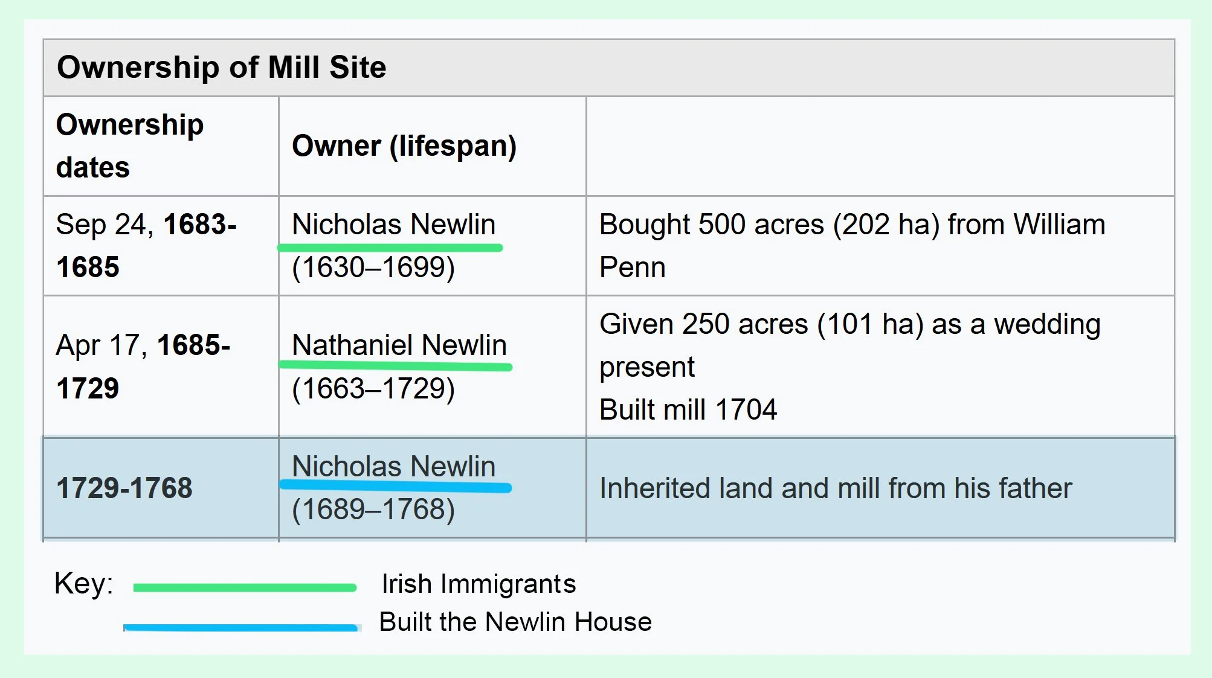Click the "Built mill 1704" text

point(688,409)
